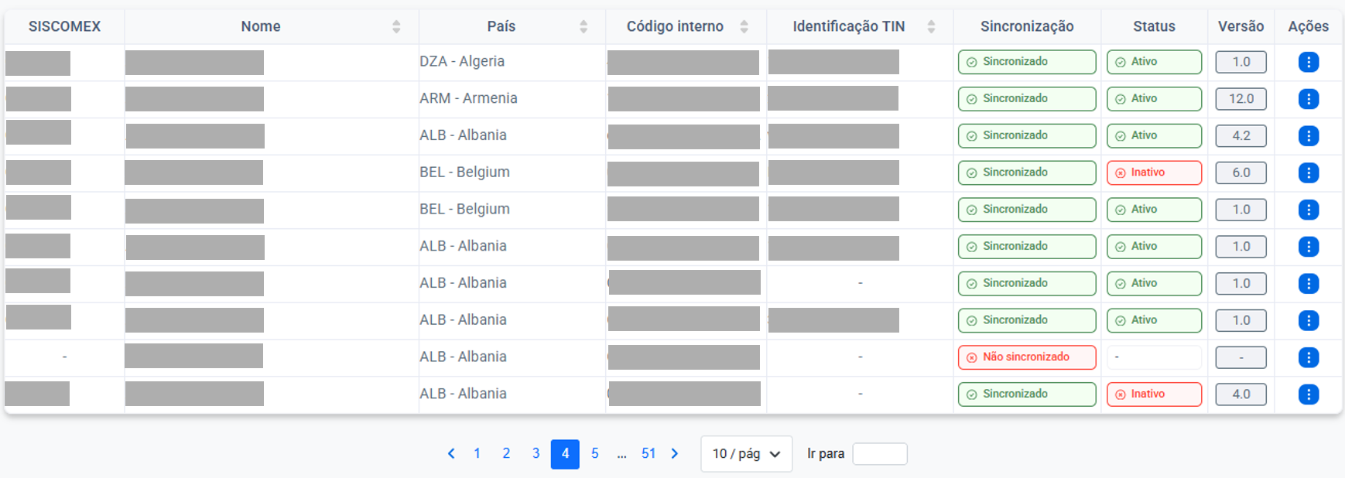Viewport: 1345px width, 478px height.
Task: Open actions menu for version 4.0 row
Action: point(1308,394)
